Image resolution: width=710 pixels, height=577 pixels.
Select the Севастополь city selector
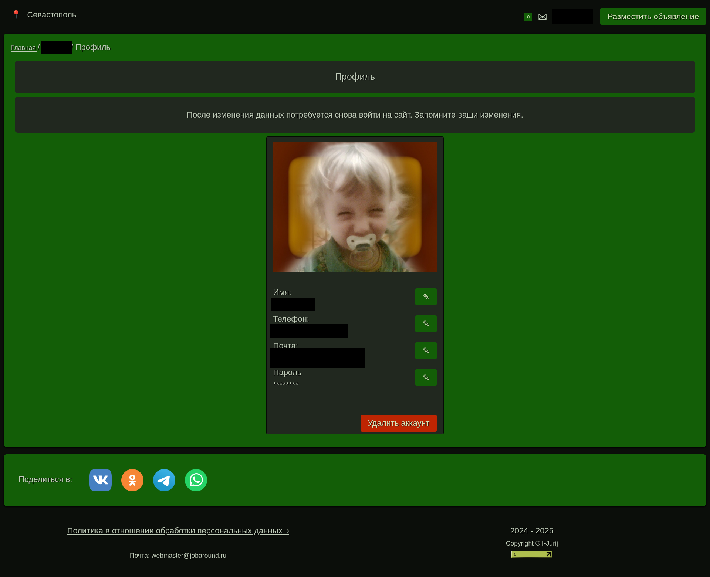point(51,15)
